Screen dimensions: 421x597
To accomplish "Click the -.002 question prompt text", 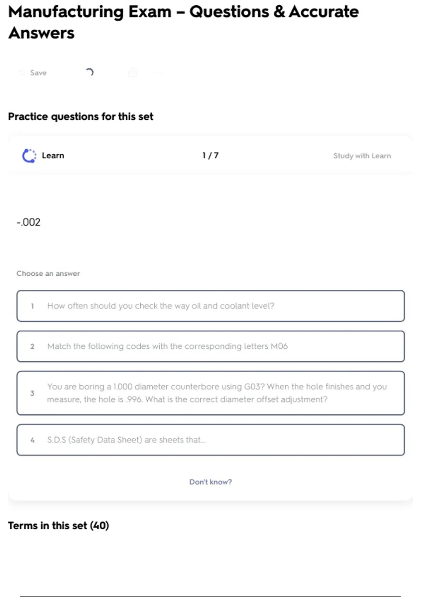I will (28, 222).
